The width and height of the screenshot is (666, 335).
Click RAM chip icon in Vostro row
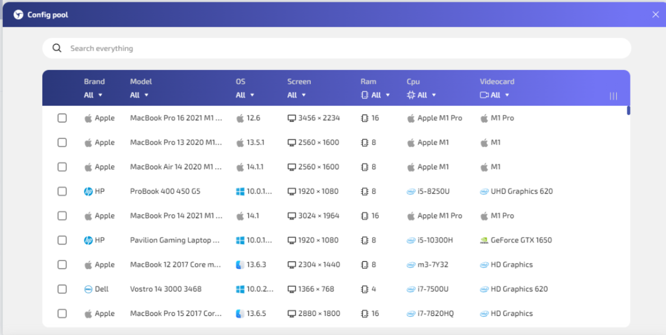365,289
